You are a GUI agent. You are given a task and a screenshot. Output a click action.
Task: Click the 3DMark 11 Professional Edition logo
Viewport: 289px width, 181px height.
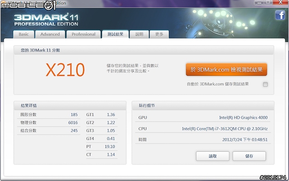coord(46,20)
